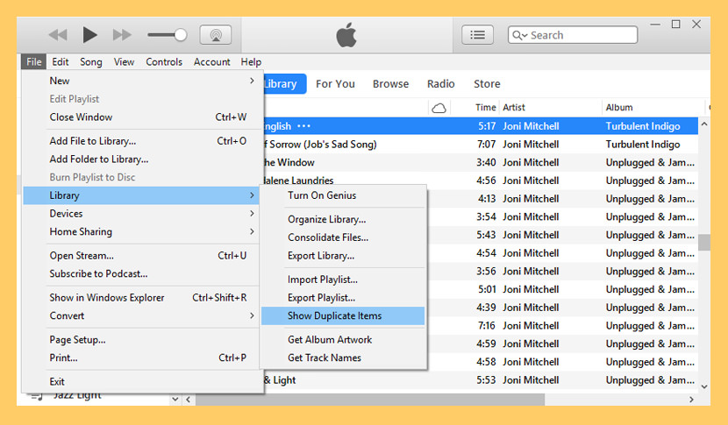This screenshot has width=728, height=425.
Task: Adjust the volume slider knob
Action: (181, 35)
